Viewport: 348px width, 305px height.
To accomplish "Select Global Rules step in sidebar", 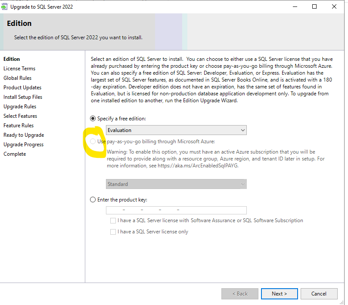I will (x=18, y=78).
